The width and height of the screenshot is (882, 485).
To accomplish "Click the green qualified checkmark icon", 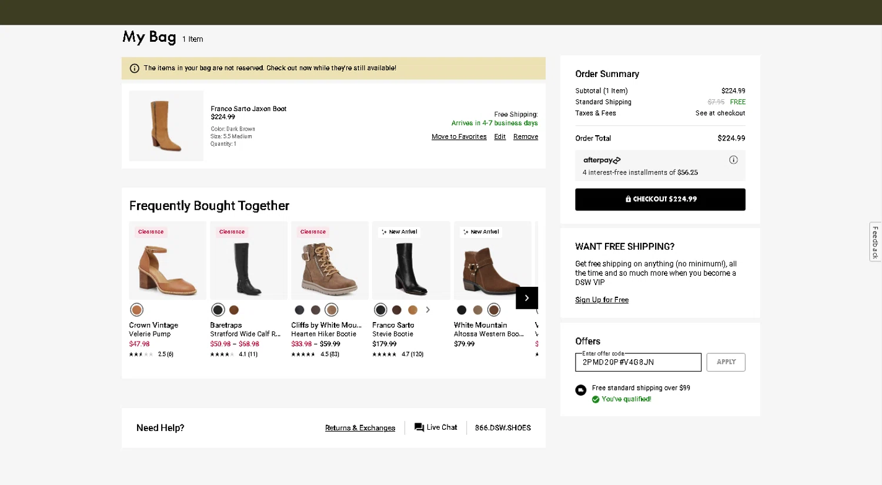I will pos(596,399).
